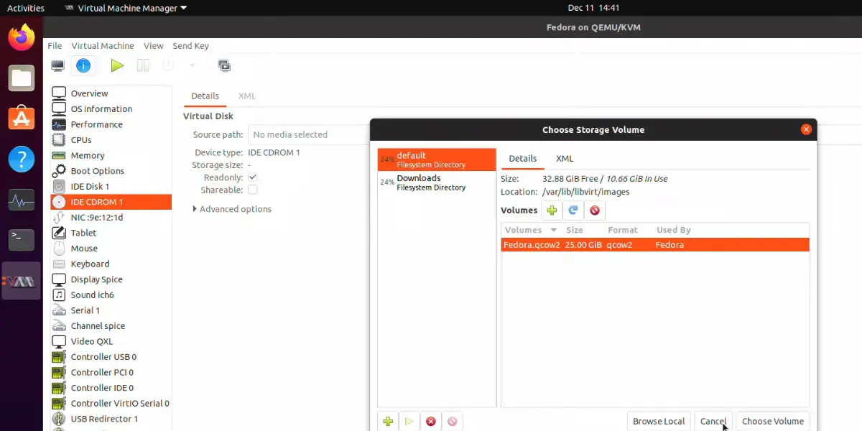Click the Source path field

coord(309,134)
